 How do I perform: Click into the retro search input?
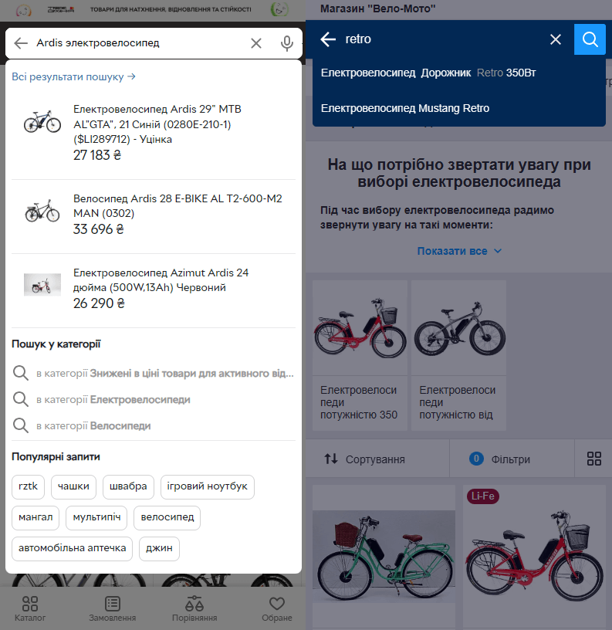(x=441, y=39)
